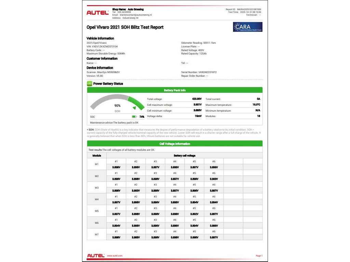Click the green Power Battery Status icon
The width and height of the screenshot is (350, 262).
point(89,84)
